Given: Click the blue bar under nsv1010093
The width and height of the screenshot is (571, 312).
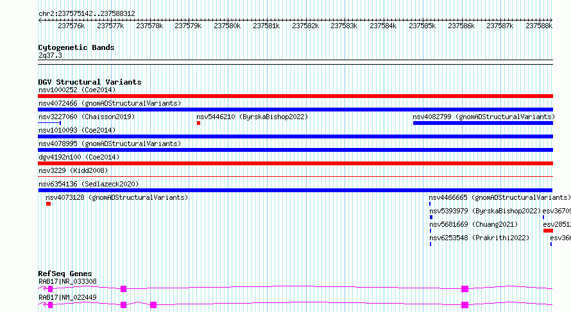Looking at the screenshot, I should click(x=295, y=136).
